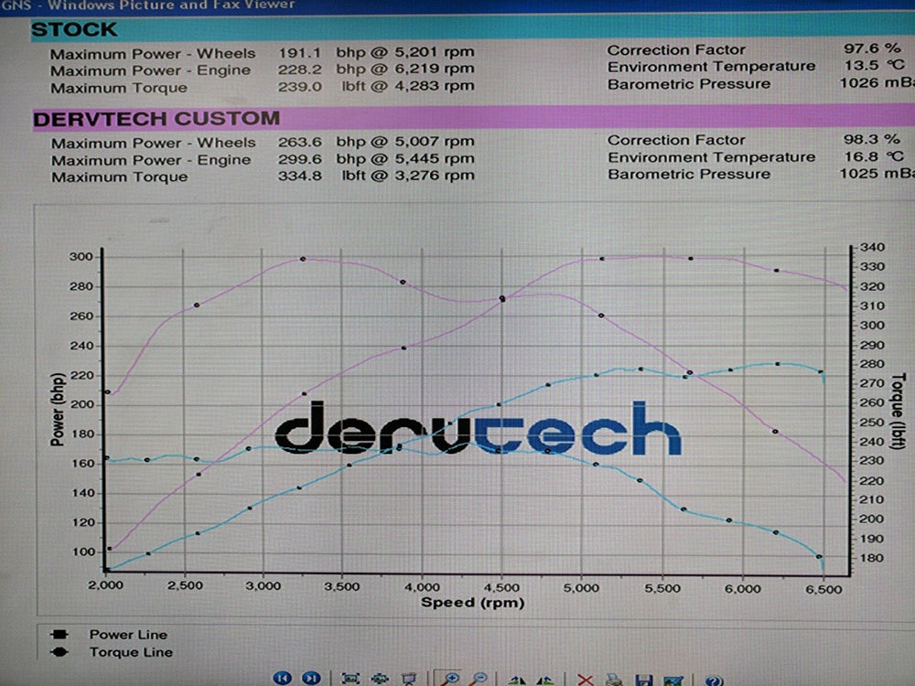Click the Torque Line legend entry
The width and height of the screenshot is (915, 686).
tap(131, 652)
